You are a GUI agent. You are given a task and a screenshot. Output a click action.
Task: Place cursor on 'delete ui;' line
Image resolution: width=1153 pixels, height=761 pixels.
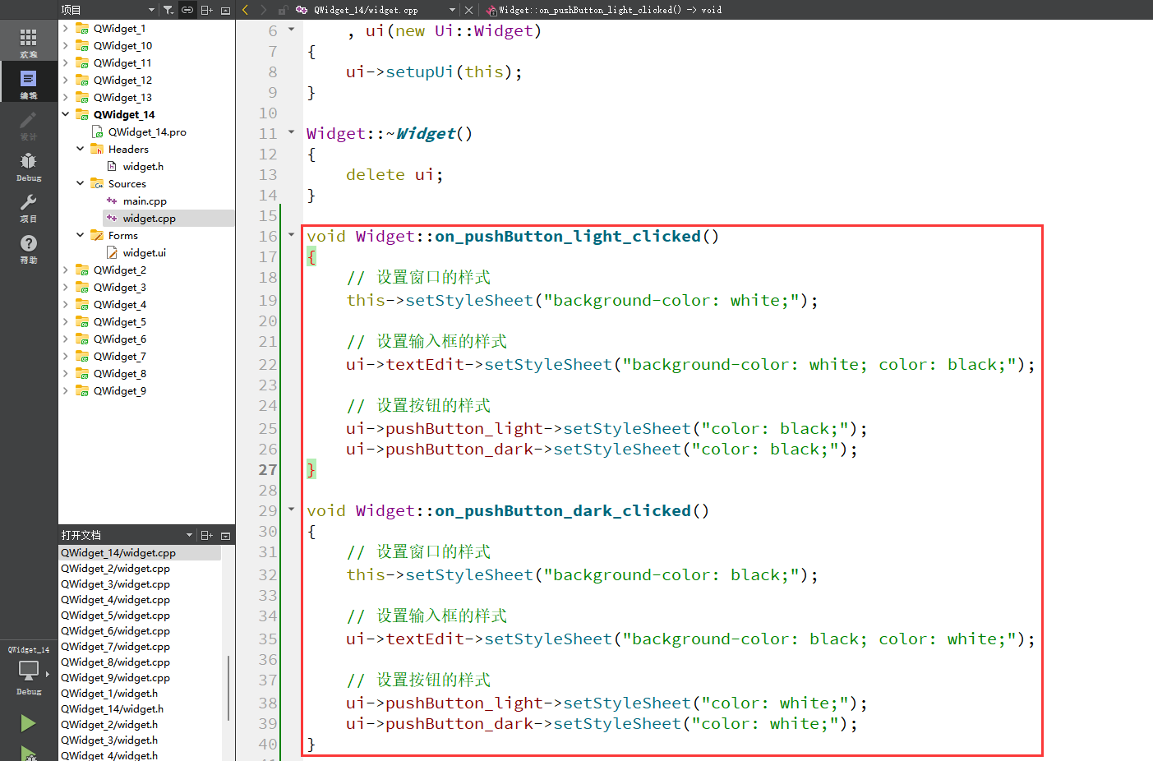click(394, 174)
